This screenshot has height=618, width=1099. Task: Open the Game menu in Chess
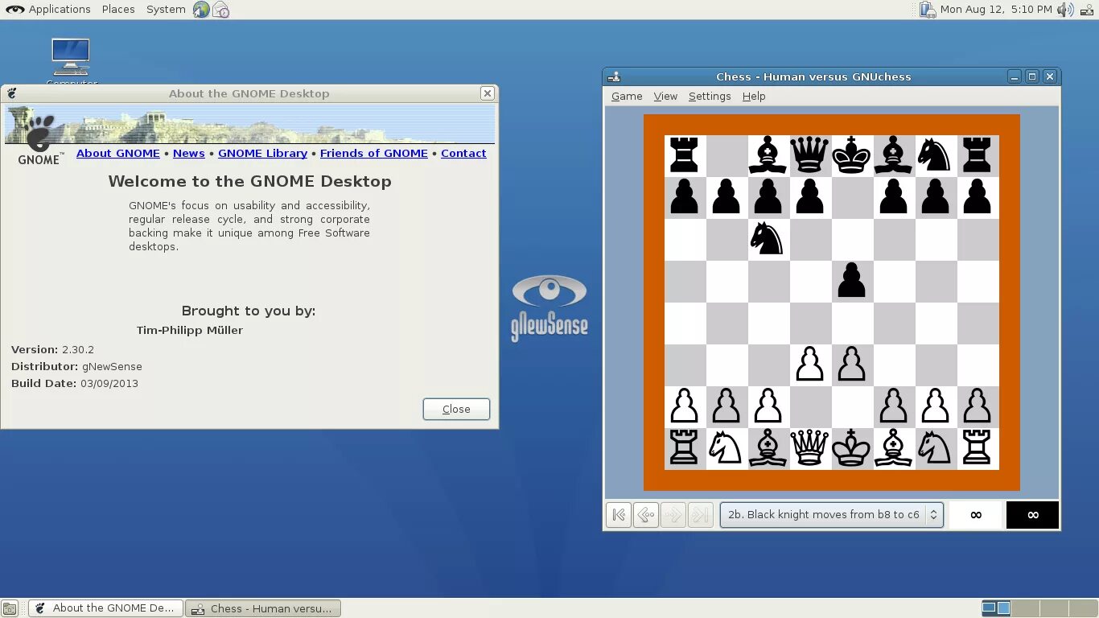(x=627, y=96)
